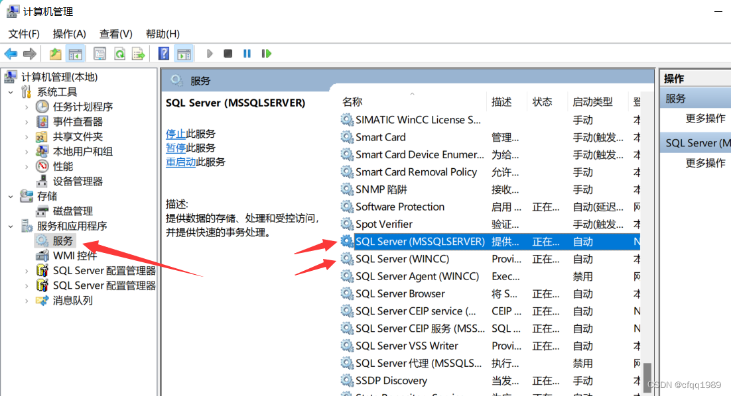Select the Software Protection service
Screen dimensions: 731x396
click(x=490, y=207)
